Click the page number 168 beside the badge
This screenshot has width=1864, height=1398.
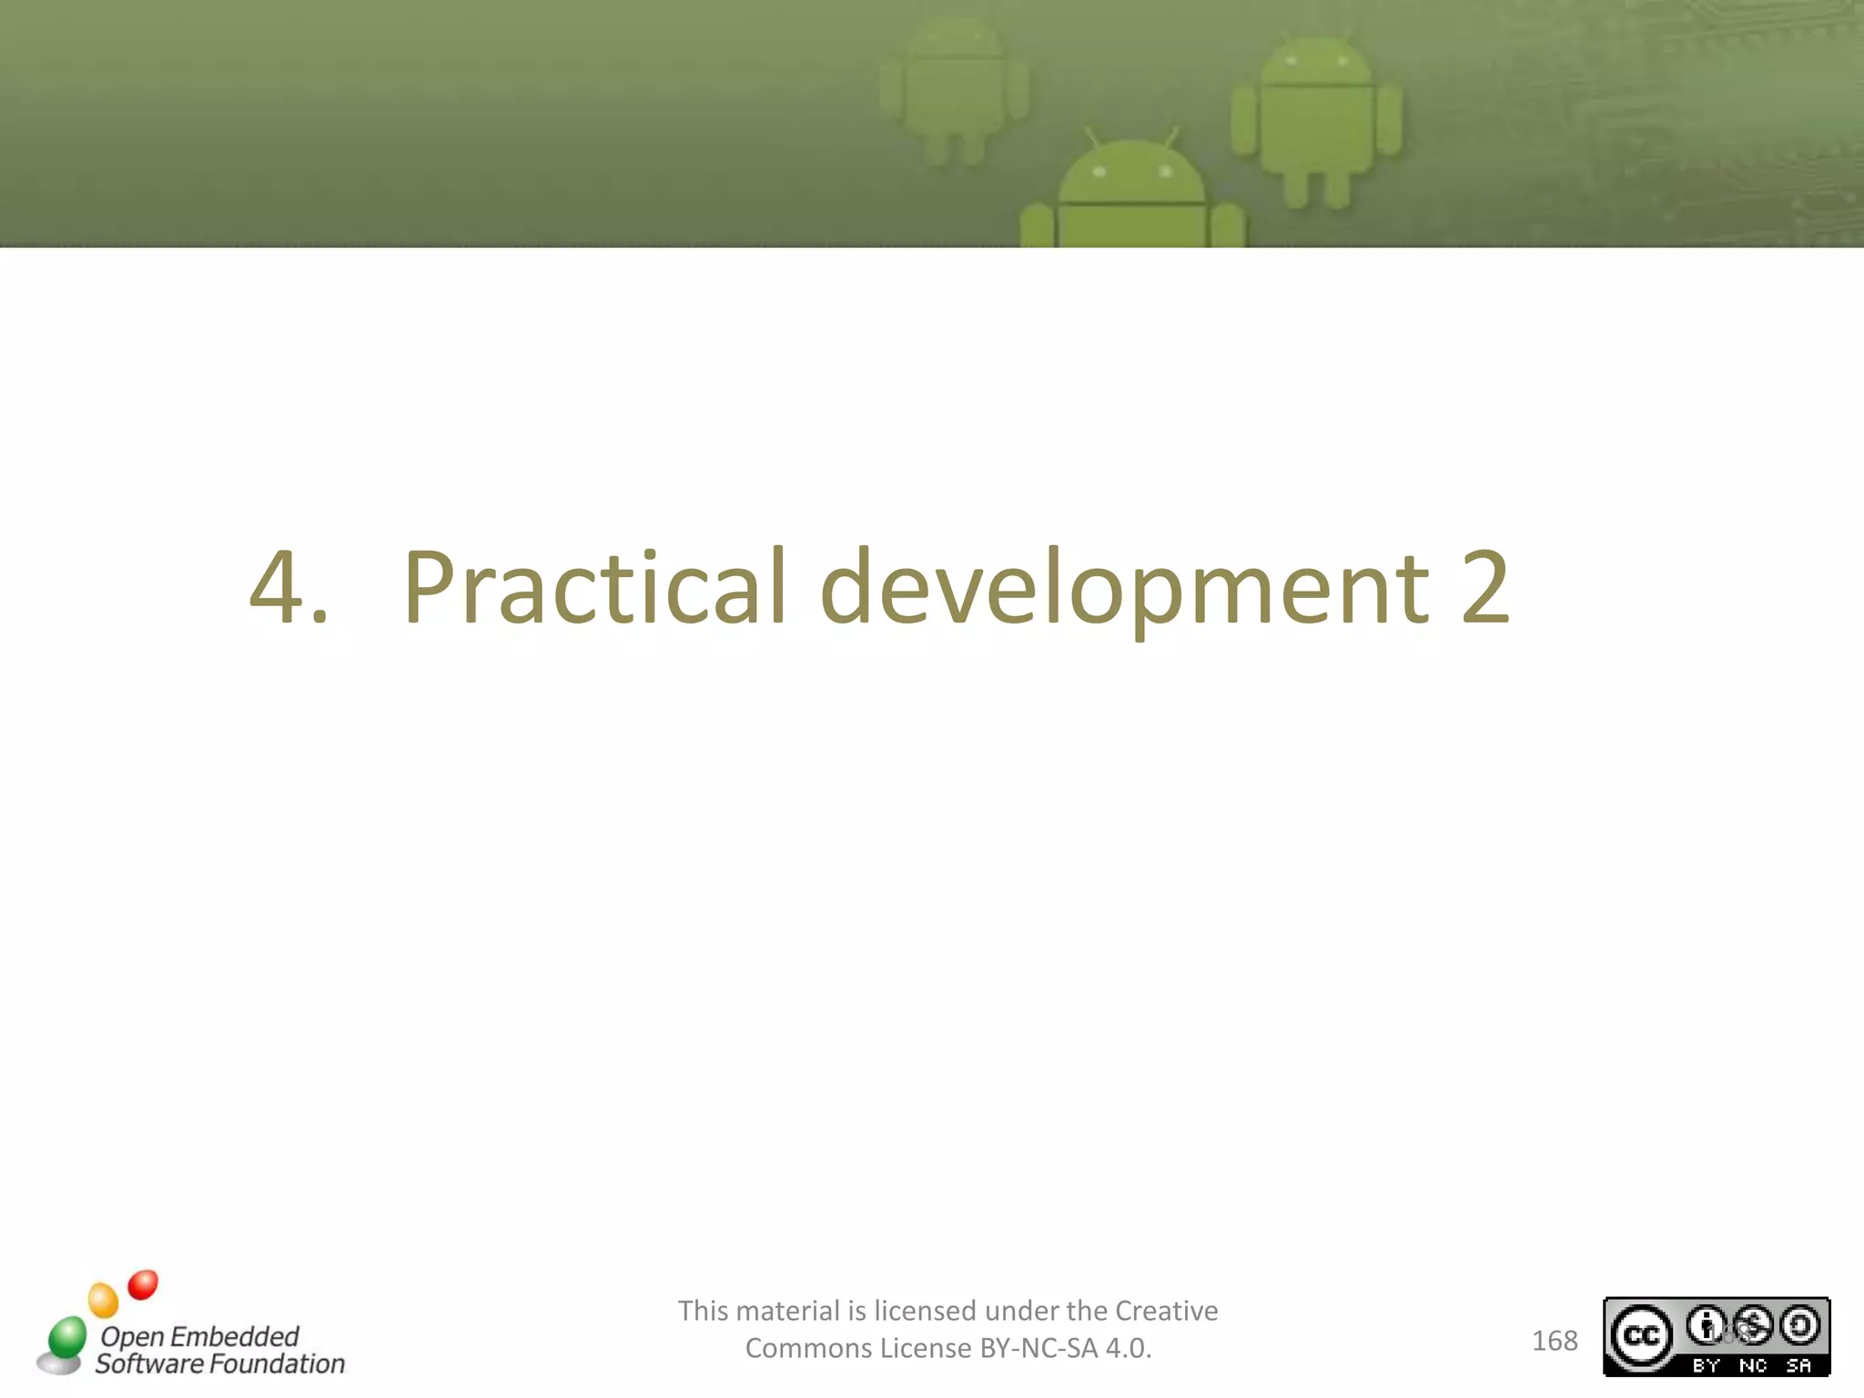1555,1341
